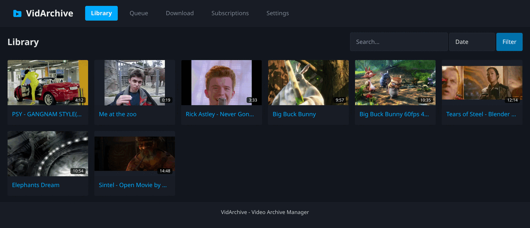Click the VidArchive folder logo icon
The image size is (530, 228).
(x=17, y=13)
